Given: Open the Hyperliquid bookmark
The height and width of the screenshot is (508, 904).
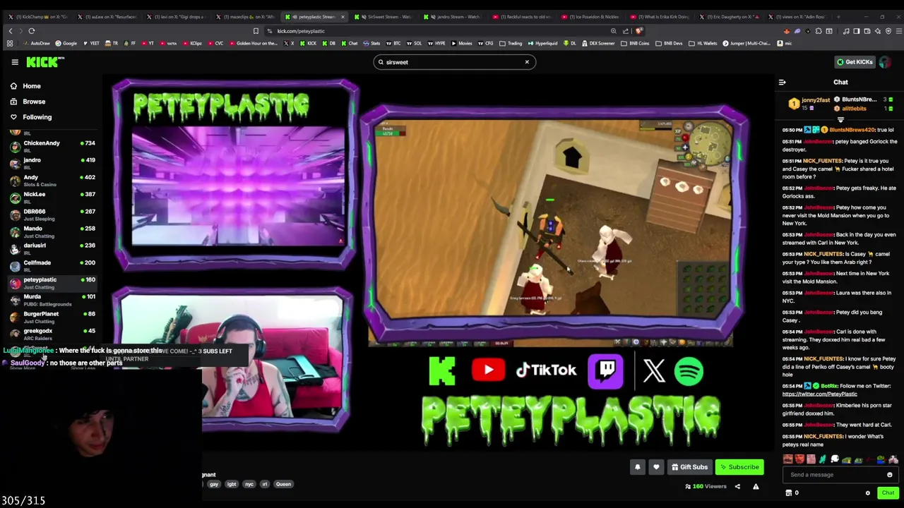Looking at the screenshot, I should (x=542, y=44).
